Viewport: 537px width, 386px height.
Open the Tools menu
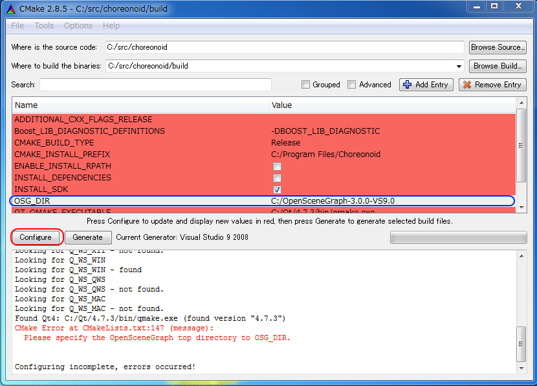43,25
